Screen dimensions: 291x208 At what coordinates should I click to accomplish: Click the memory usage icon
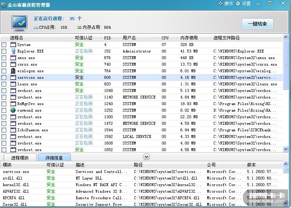coord(79,27)
